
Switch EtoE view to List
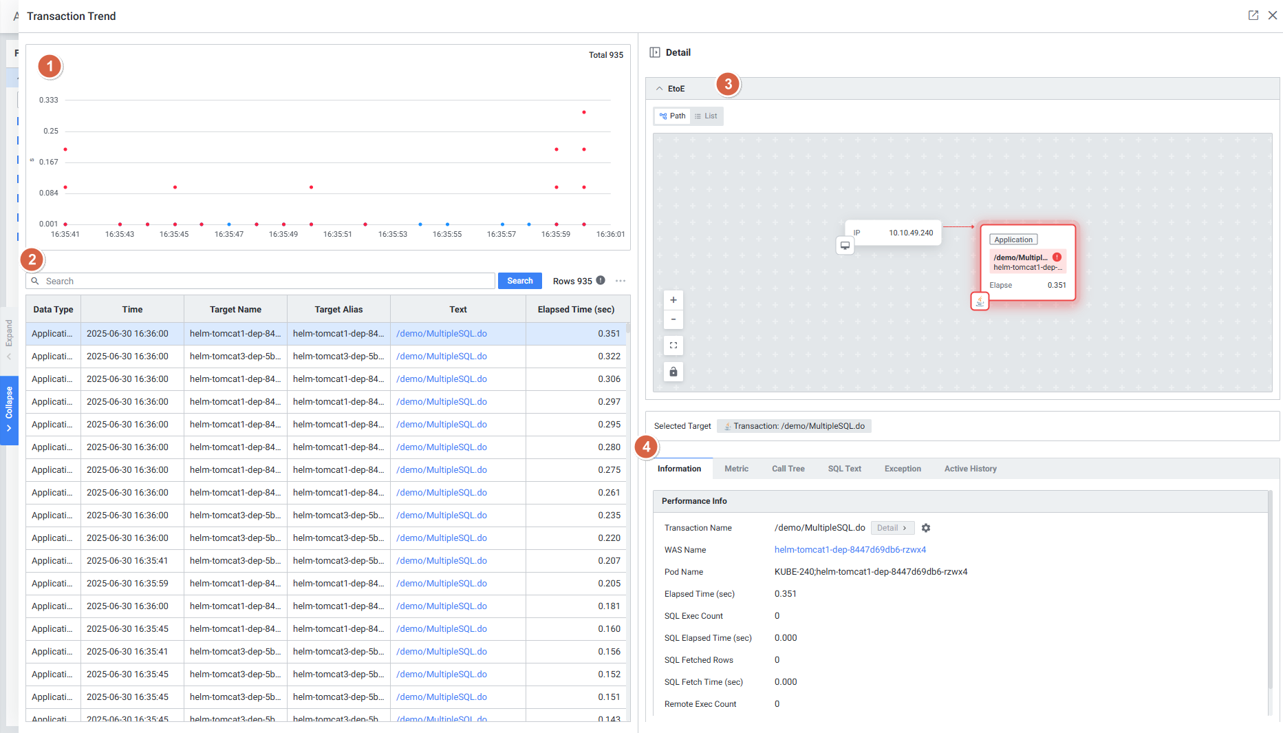point(706,116)
